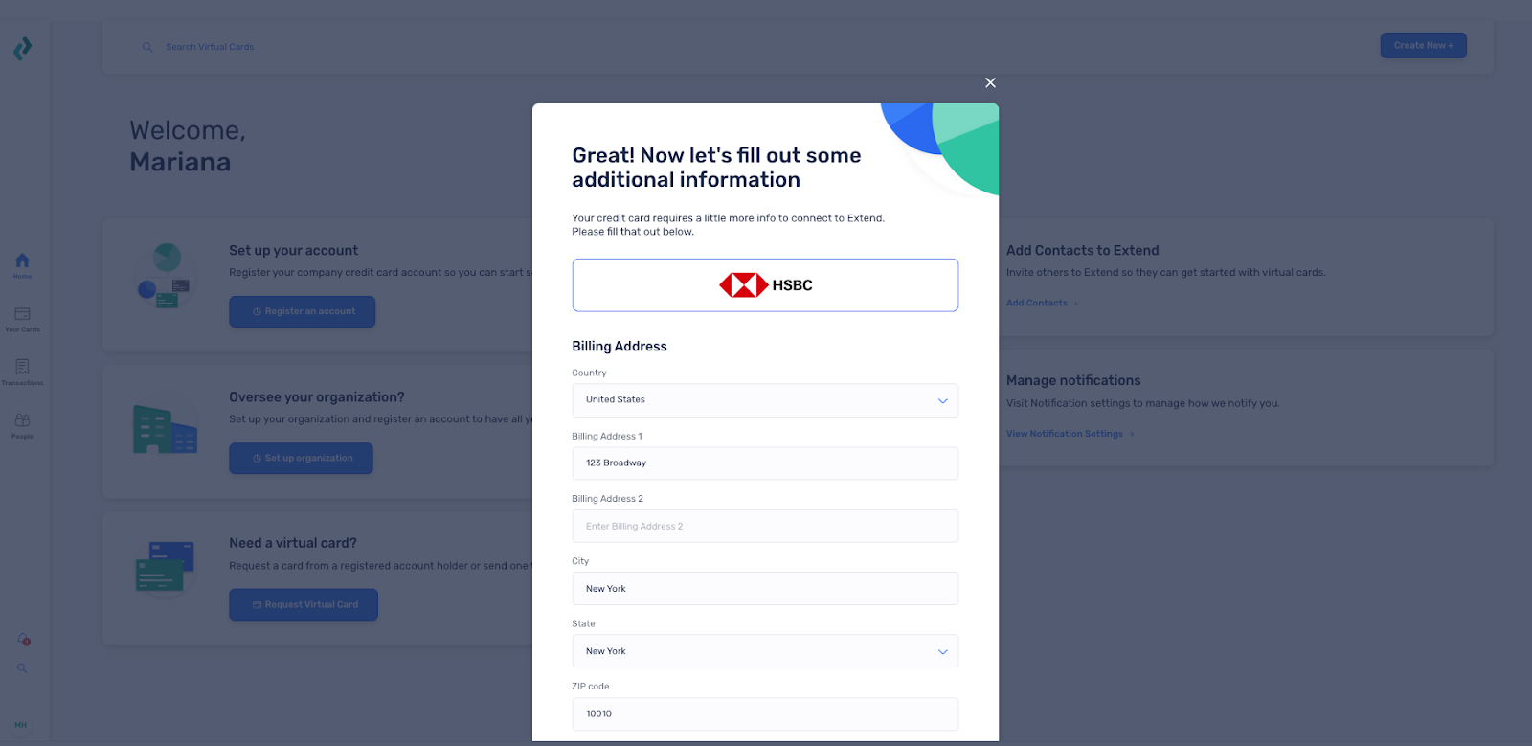The image size is (1532, 746).
Task: Open People in the sidebar
Action: (22, 426)
